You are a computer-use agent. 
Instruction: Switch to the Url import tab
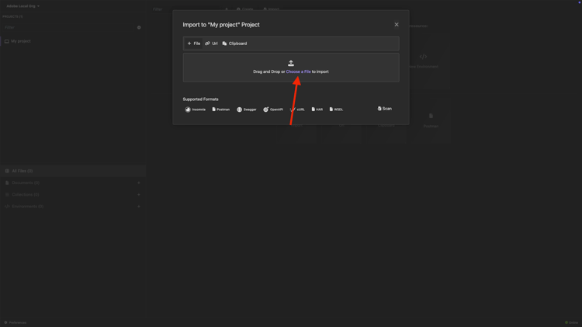[211, 43]
